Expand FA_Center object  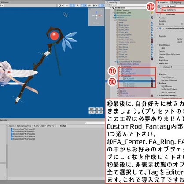point(119,69)
